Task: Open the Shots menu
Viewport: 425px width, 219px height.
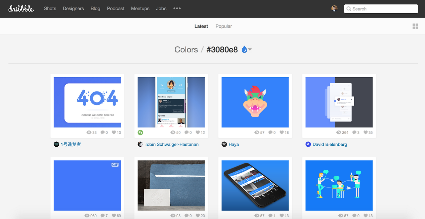Action: pos(50,9)
